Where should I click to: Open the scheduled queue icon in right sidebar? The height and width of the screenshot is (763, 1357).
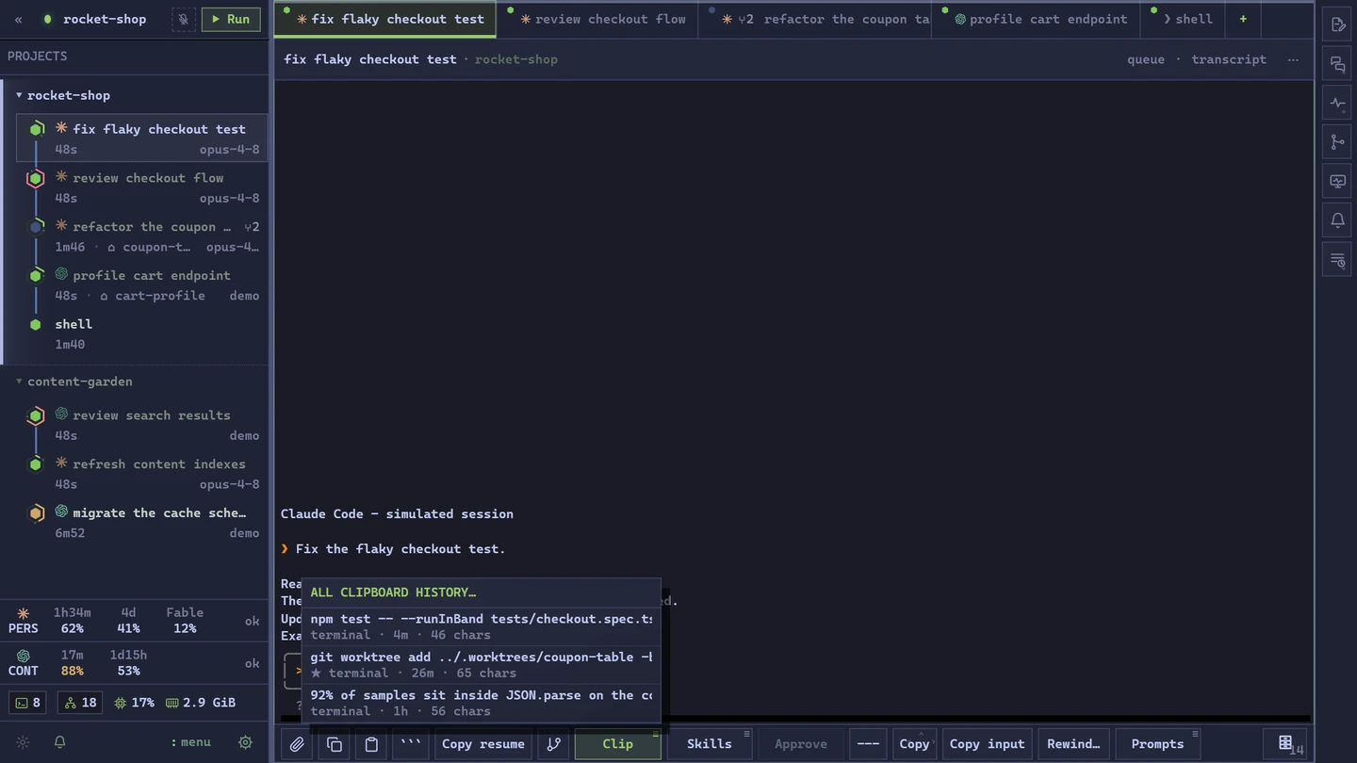point(1337,260)
